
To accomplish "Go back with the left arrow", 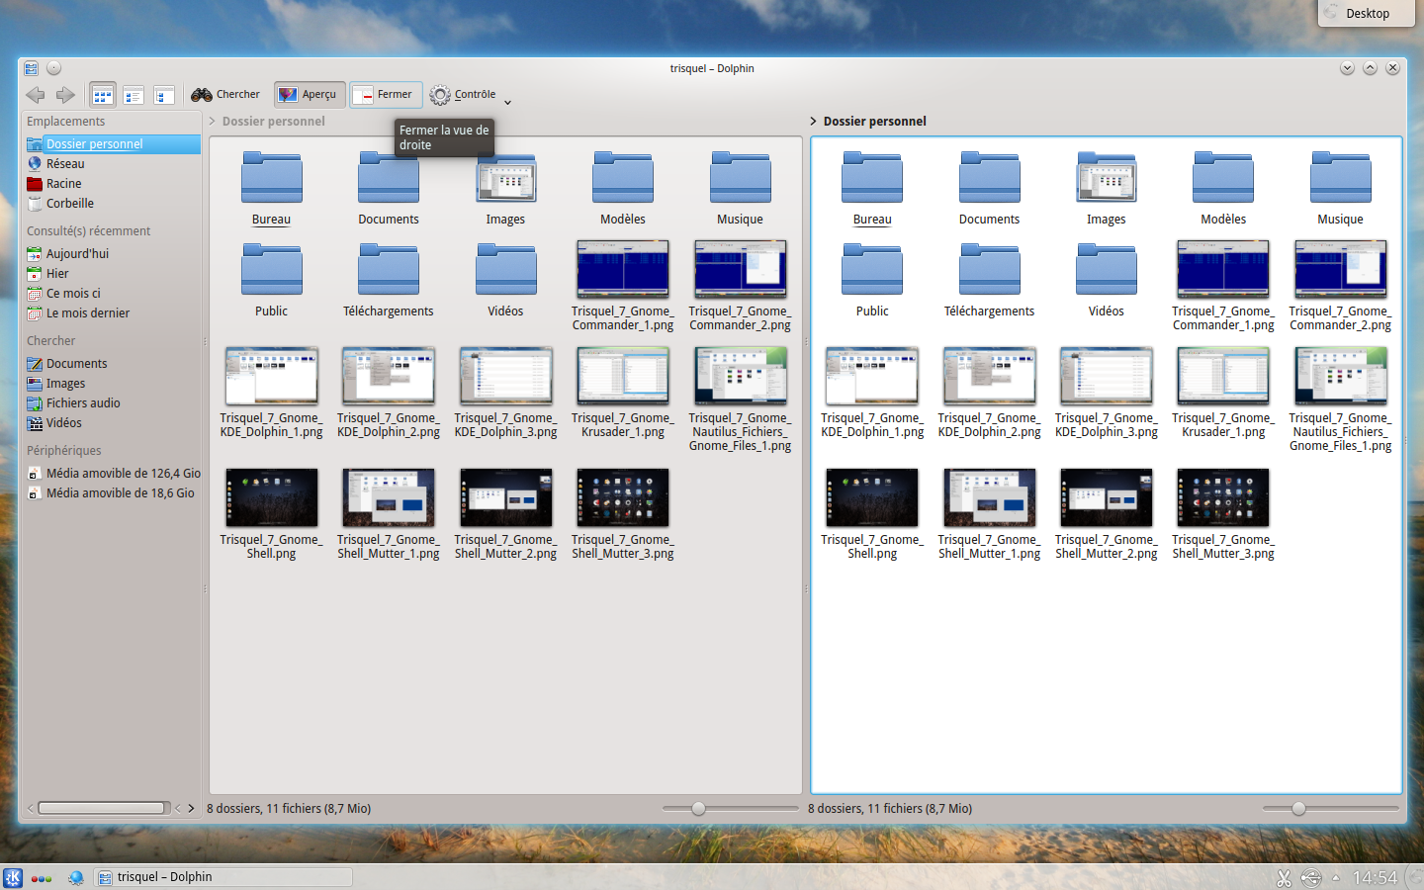I will tap(36, 95).
